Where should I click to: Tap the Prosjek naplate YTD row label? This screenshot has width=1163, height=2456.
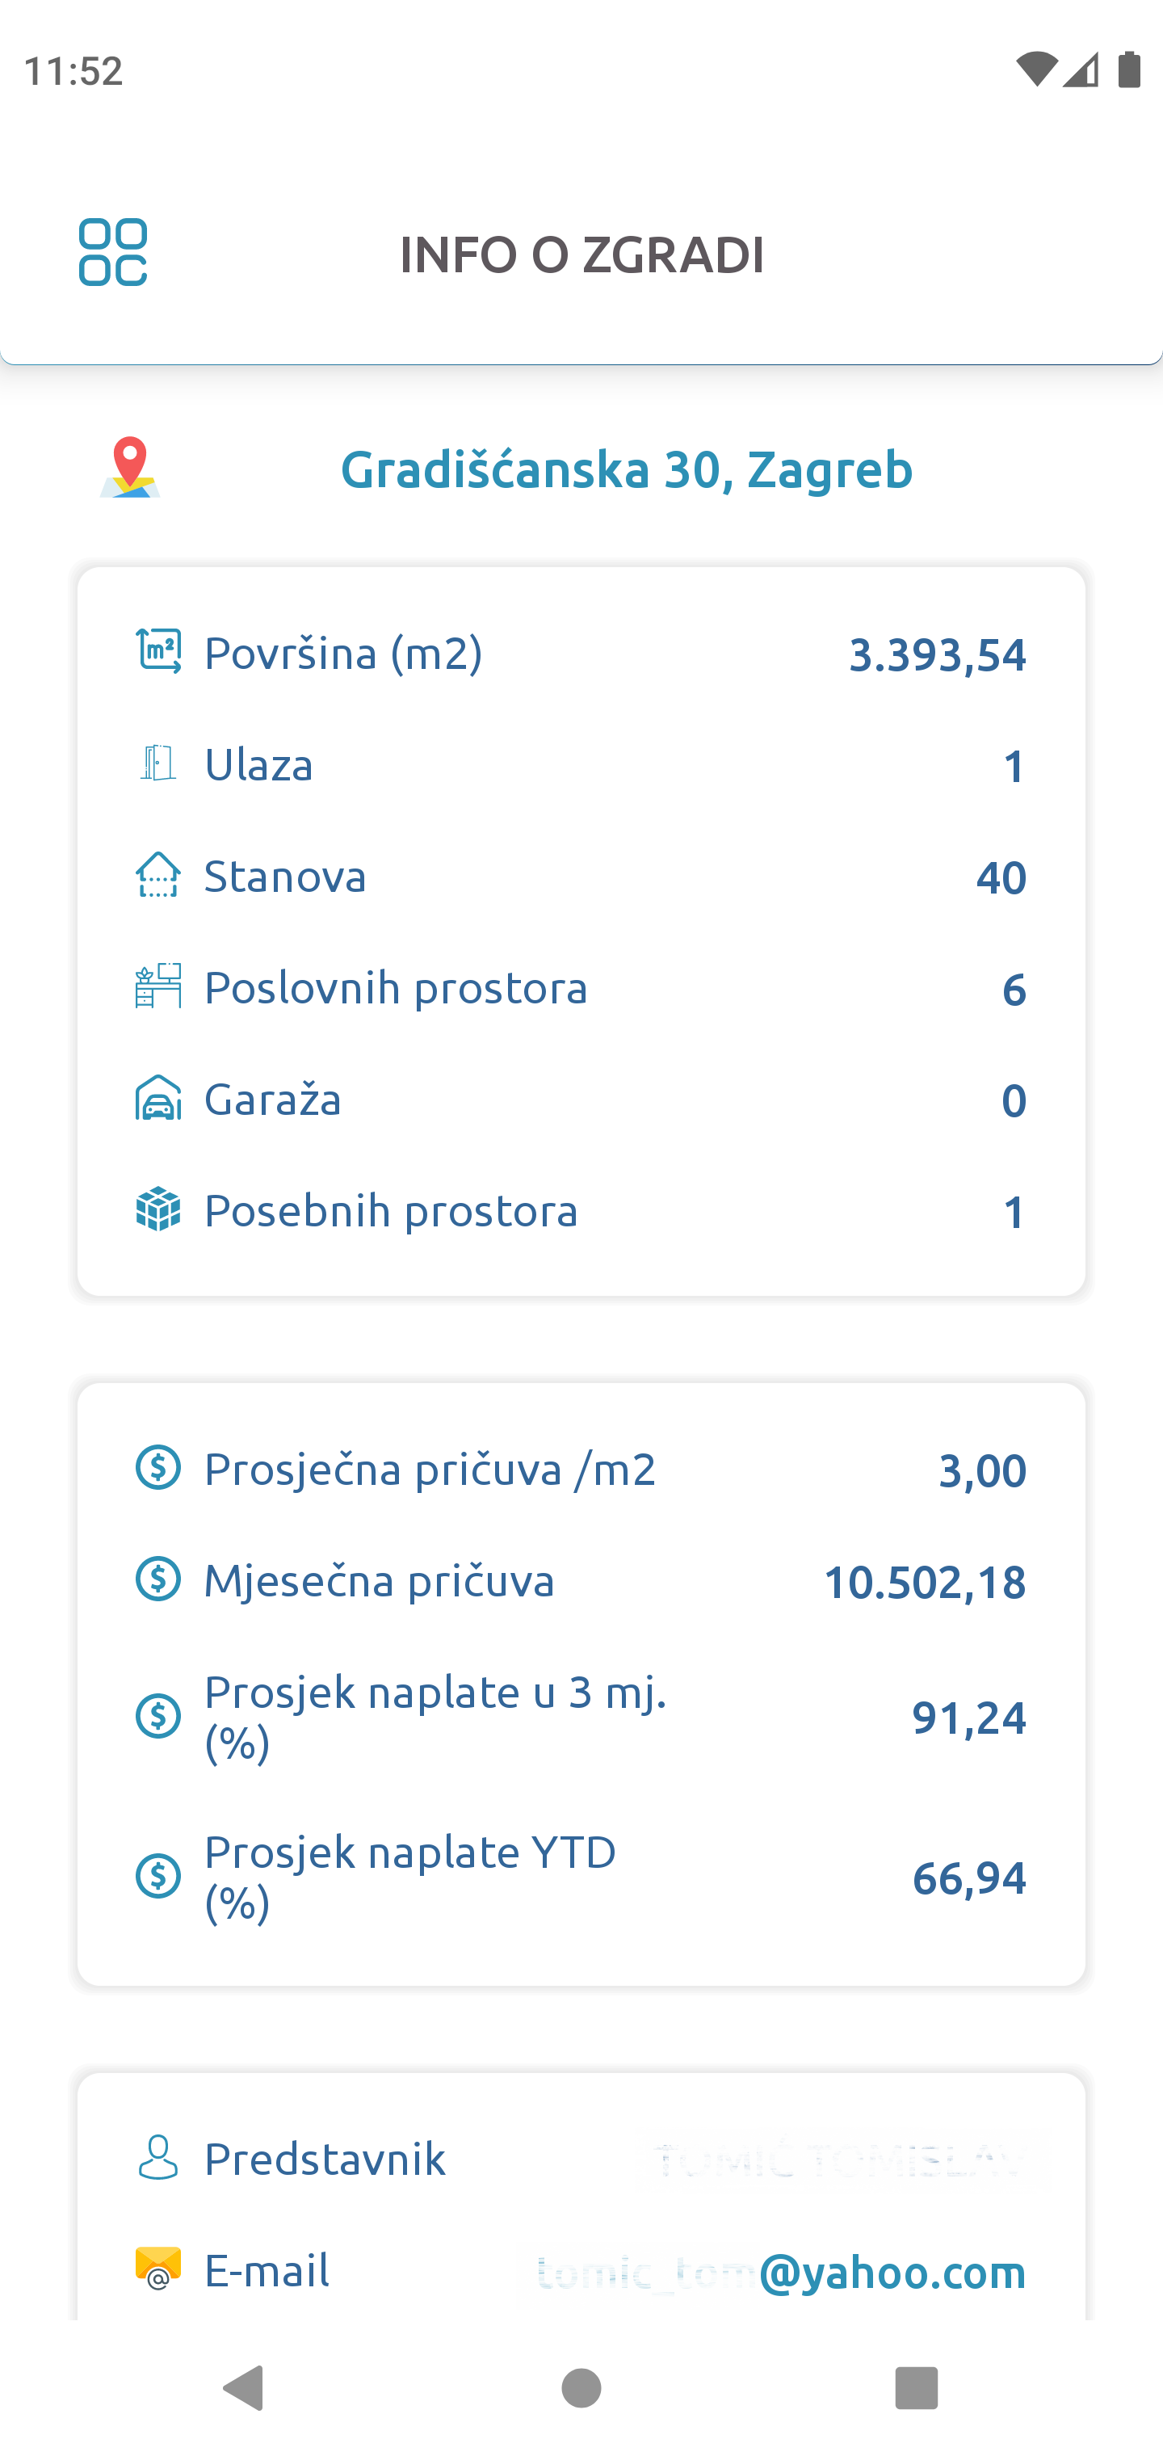click(410, 1876)
